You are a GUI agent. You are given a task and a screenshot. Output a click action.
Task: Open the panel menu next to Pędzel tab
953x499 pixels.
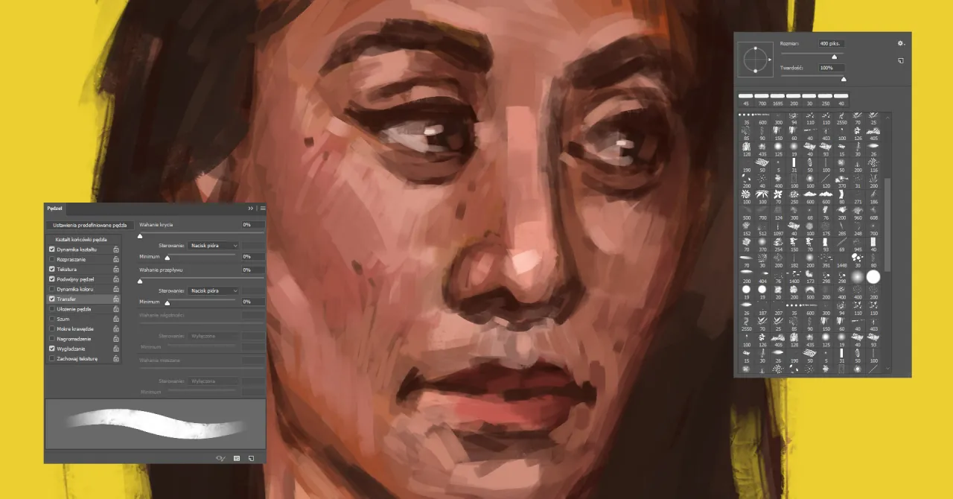pos(263,209)
